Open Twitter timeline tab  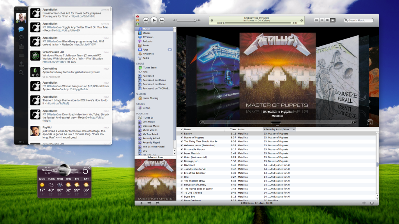point(21,29)
